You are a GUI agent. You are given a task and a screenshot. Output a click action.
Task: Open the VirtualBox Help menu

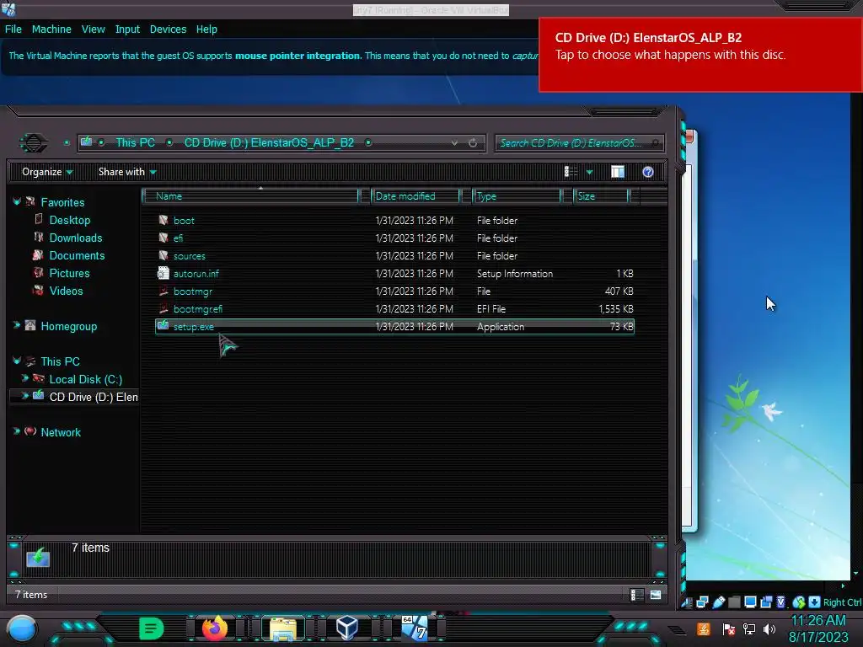206,29
